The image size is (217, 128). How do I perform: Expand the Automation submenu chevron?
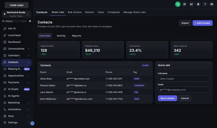point(29,109)
